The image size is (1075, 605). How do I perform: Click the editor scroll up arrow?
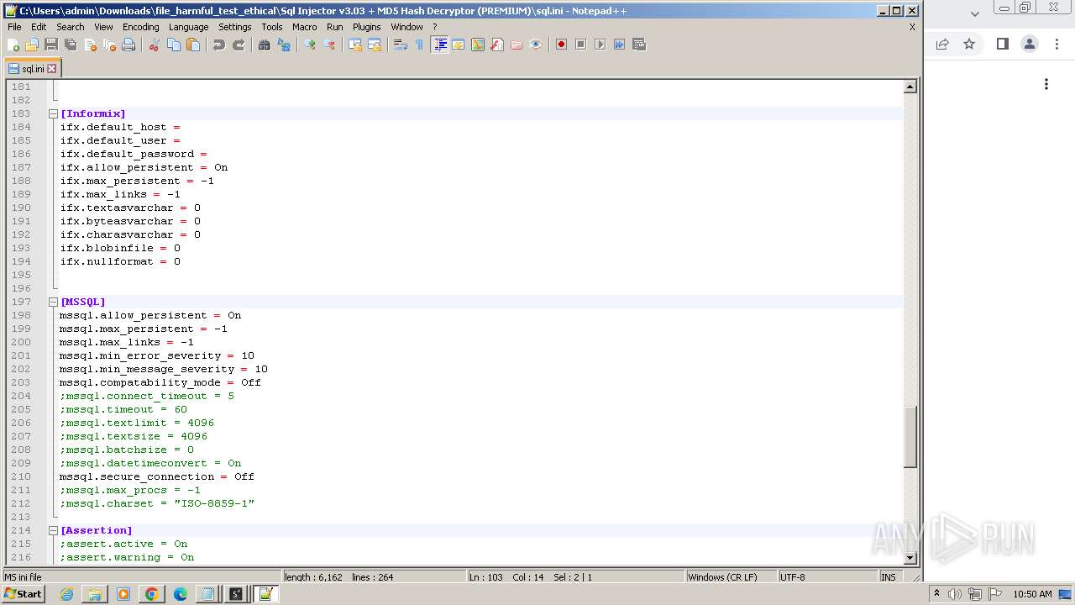tap(910, 87)
